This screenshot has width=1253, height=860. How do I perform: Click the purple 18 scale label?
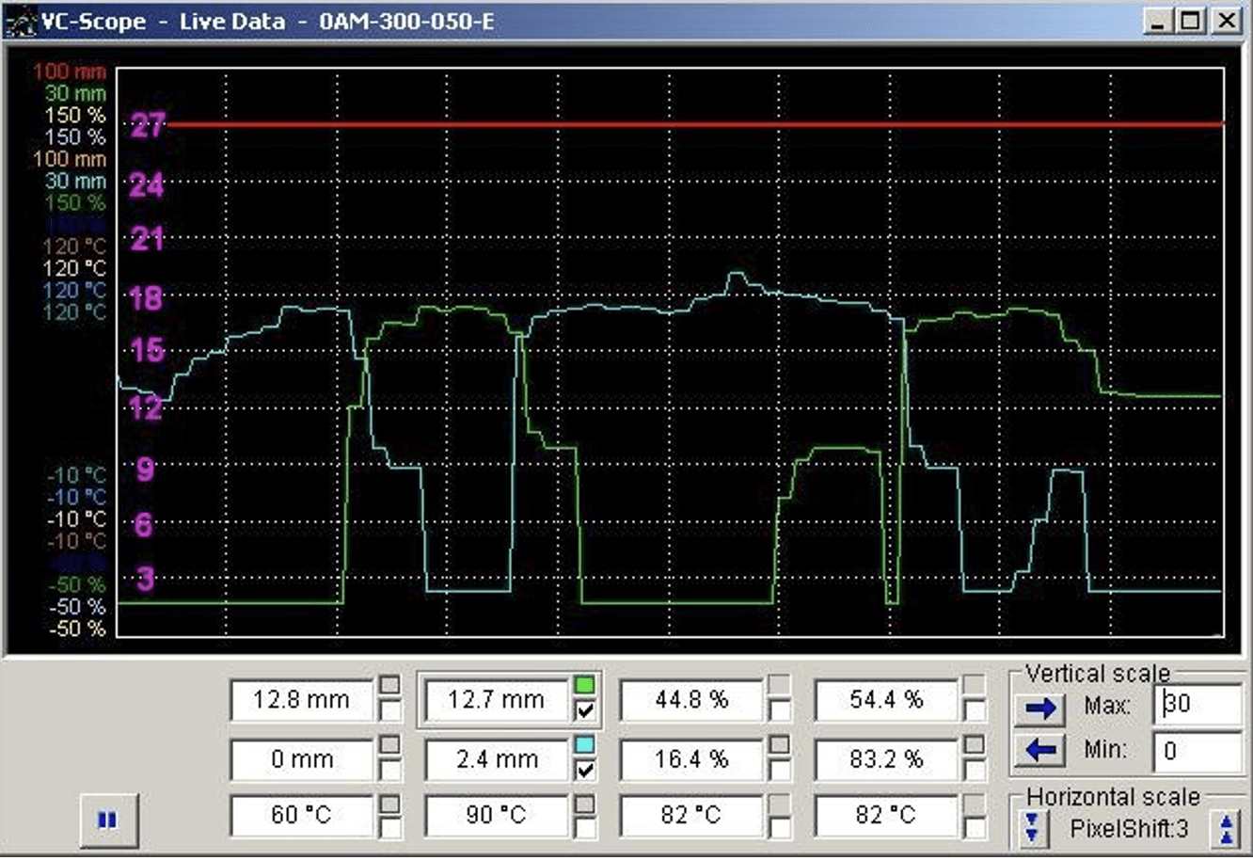click(x=147, y=299)
